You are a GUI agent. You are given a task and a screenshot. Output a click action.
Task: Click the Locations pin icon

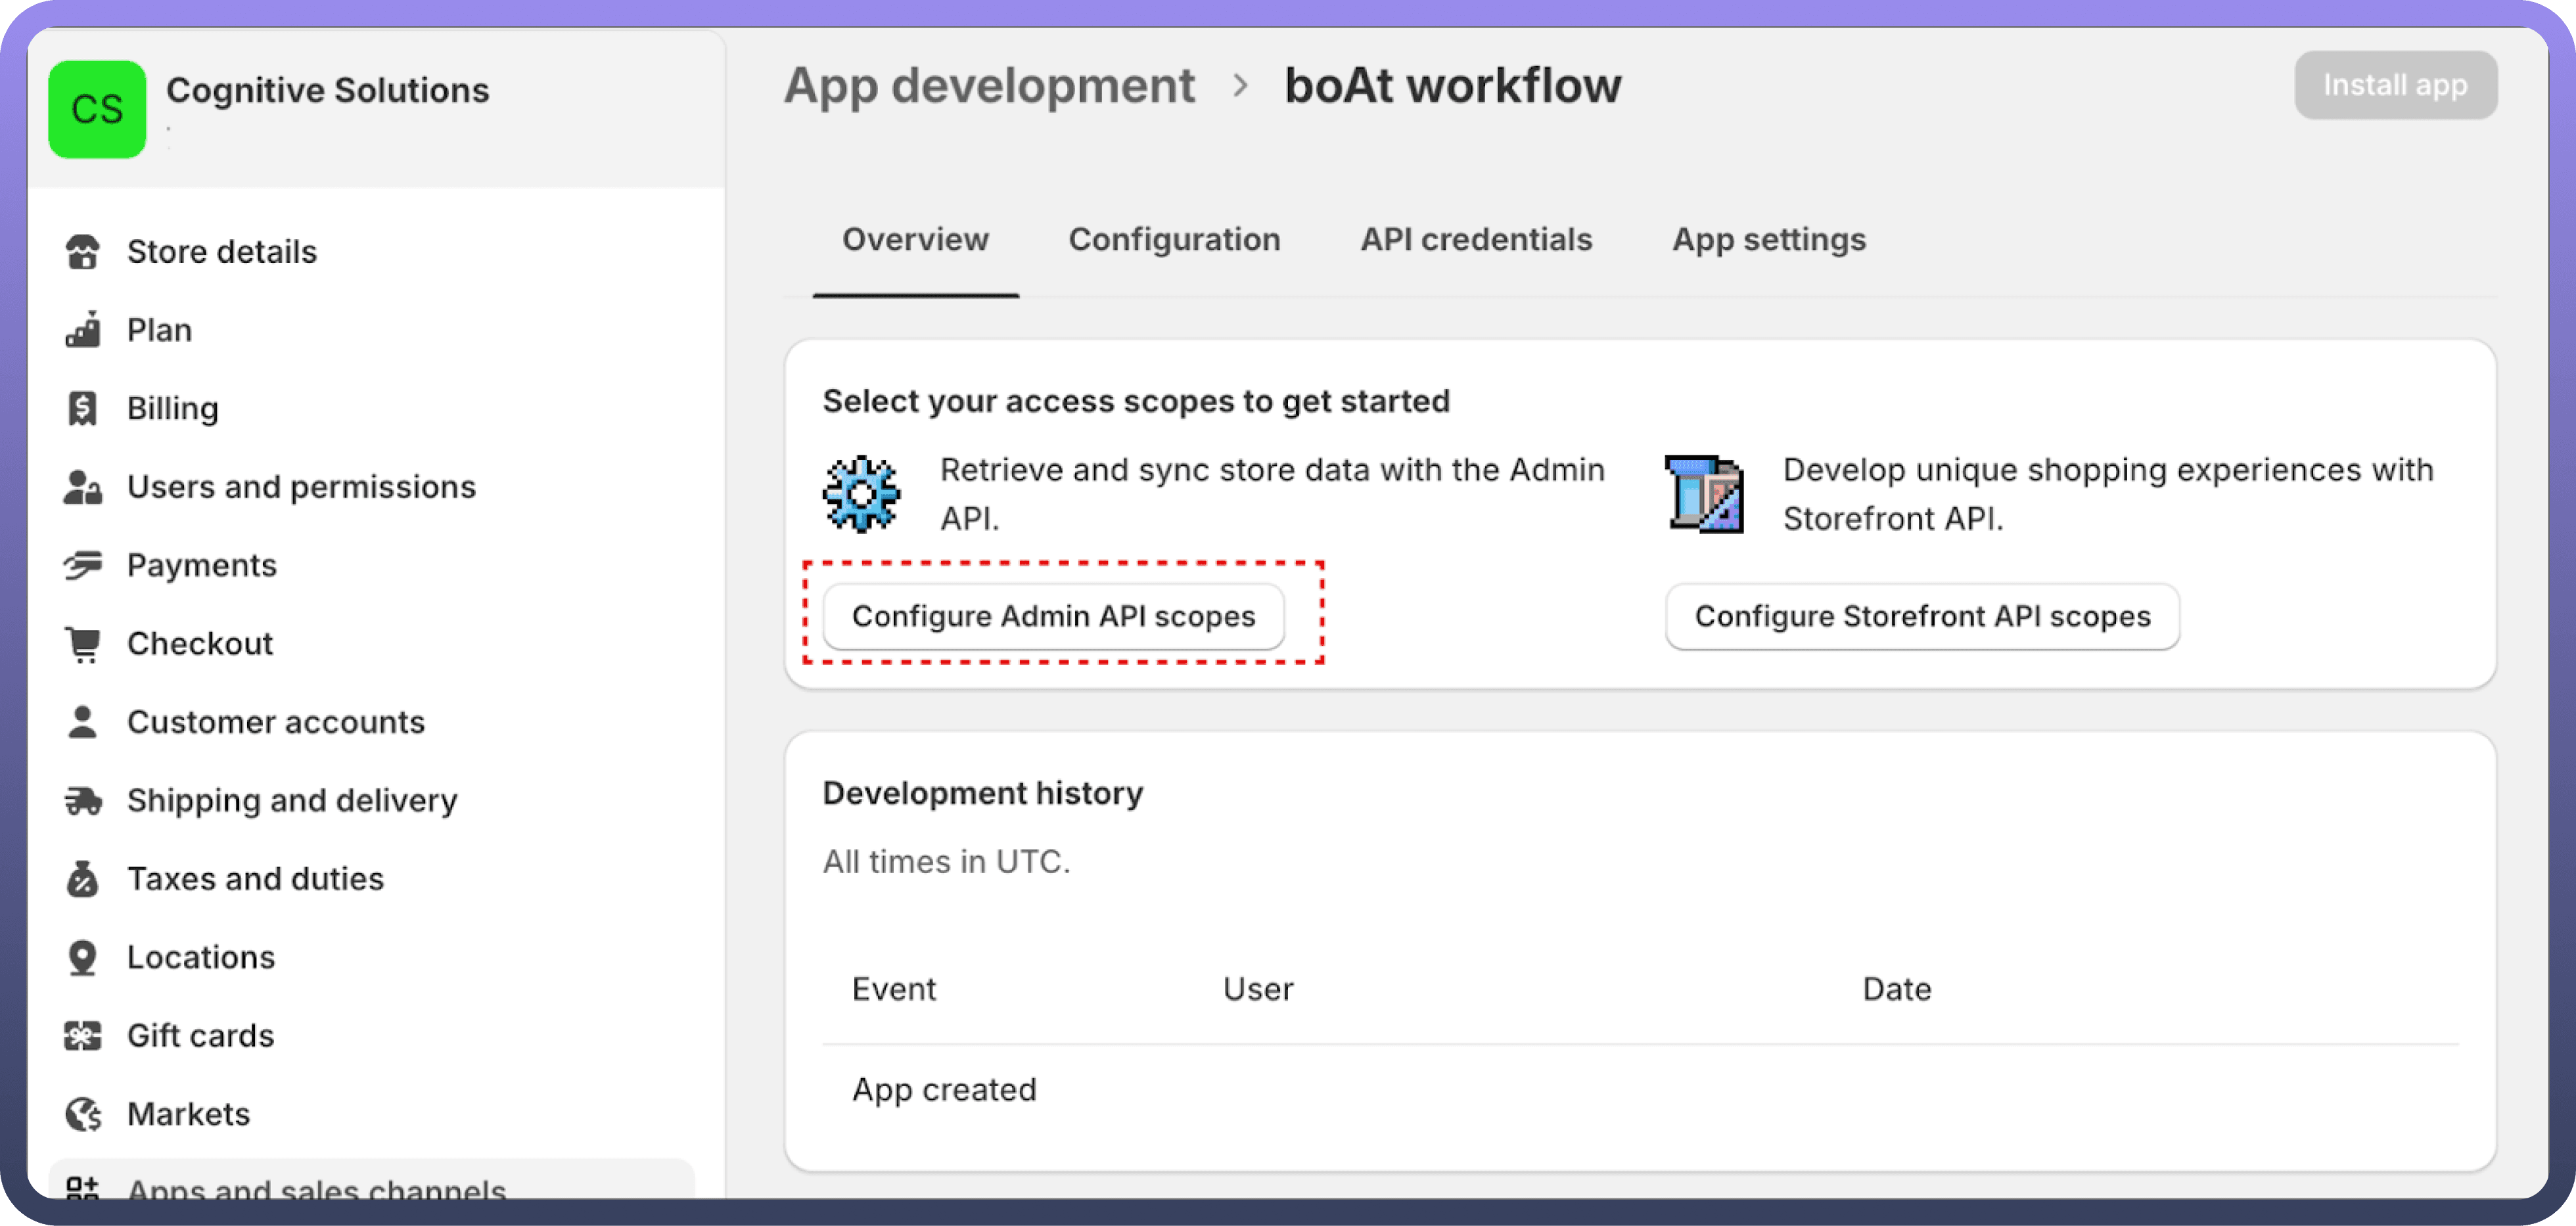coord(82,957)
